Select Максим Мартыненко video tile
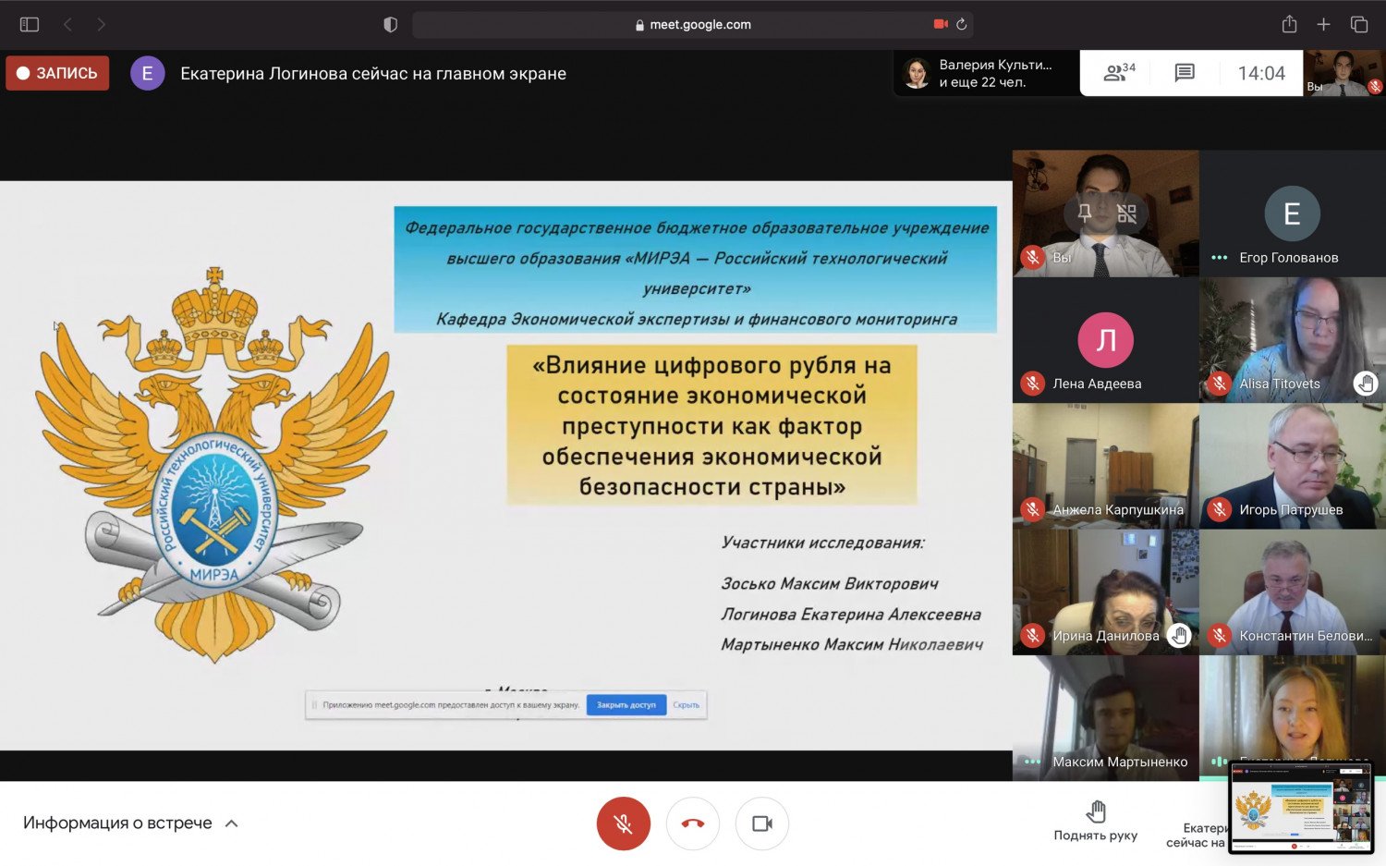This screenshot has width=1386, height=866. point(1106,718)
